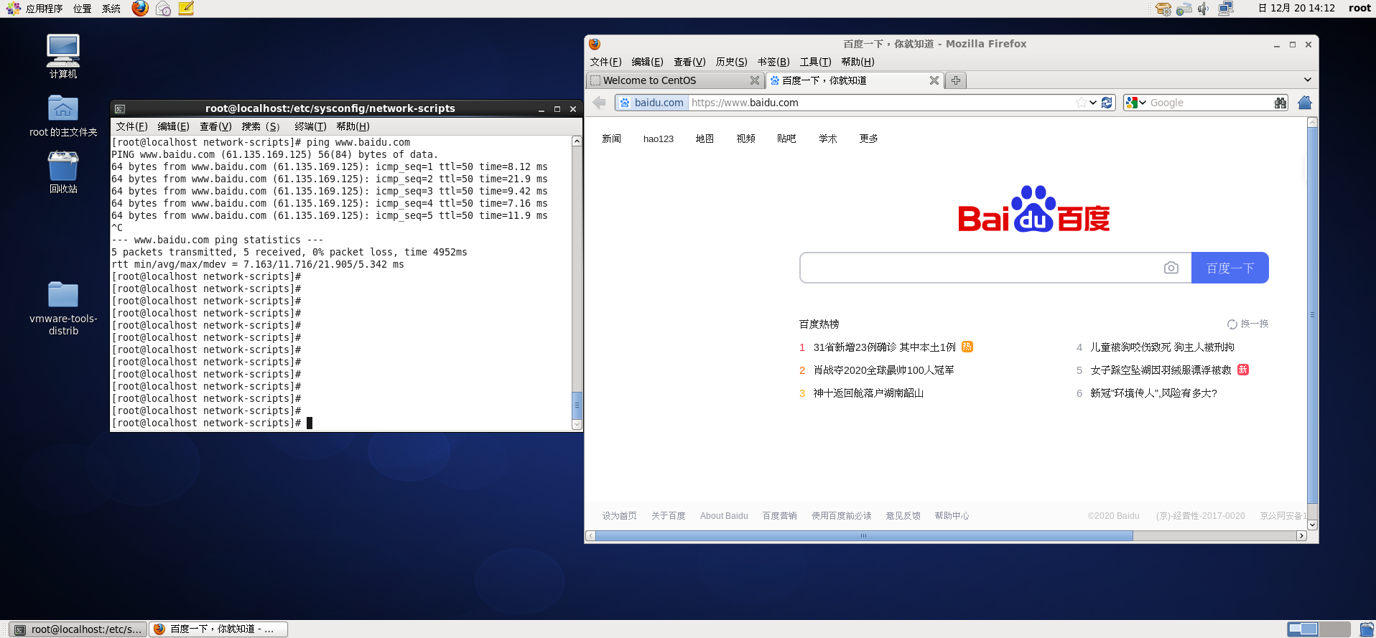Click trash applet in bottom panel corner
This screenshot has height=638, width=1376.
[x=1367, y=629]
